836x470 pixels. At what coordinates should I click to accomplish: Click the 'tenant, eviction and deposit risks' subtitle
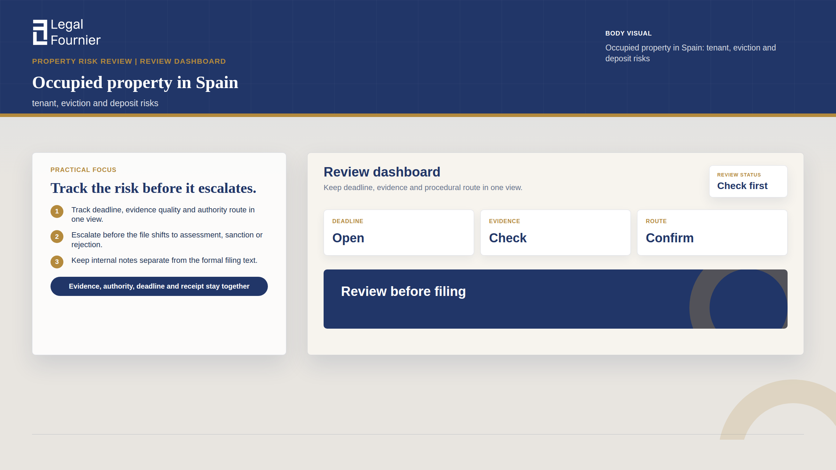[x=95, y=103]
